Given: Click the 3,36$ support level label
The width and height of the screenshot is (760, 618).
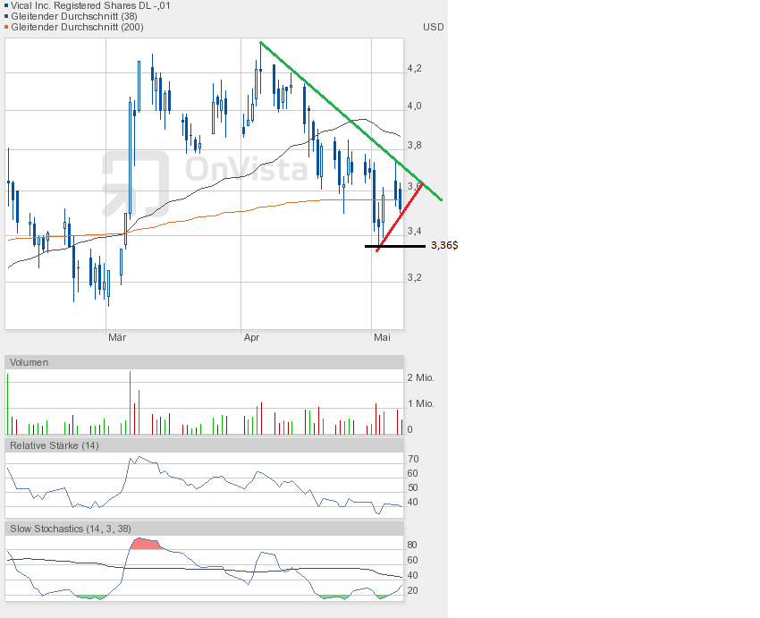Looking at the screenshot, I should [x=444, y=245].
